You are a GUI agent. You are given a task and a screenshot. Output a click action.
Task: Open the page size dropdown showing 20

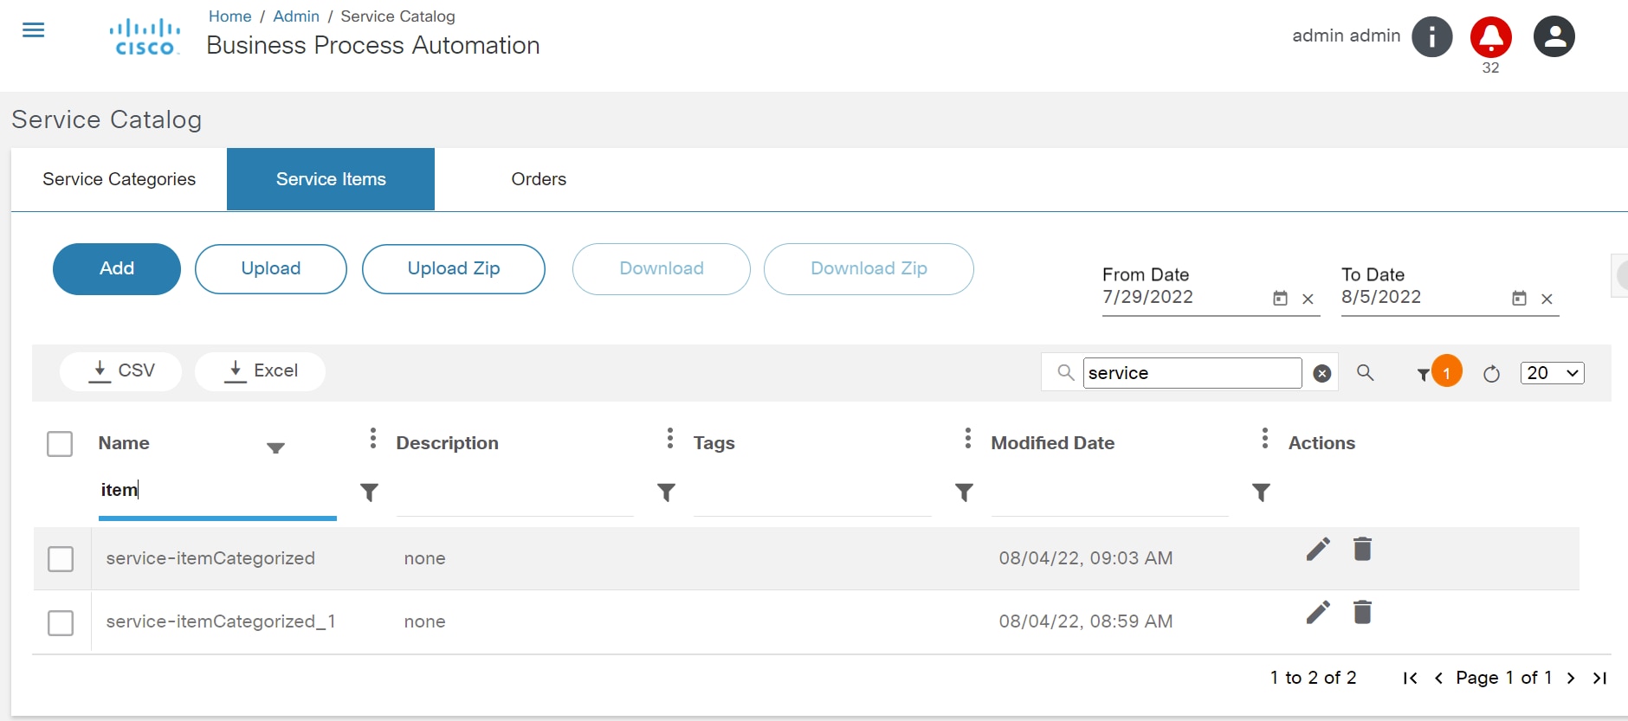[x=1552, y=373]
